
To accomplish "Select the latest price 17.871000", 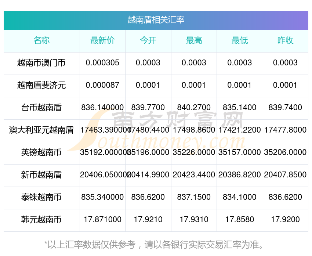I will 102,220.
